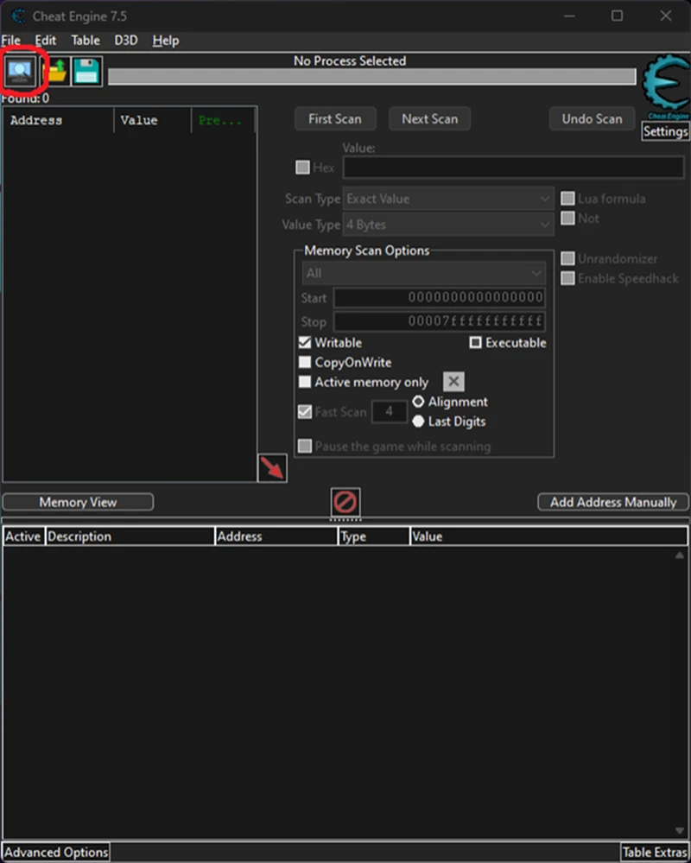
Task: Open the Value Type dropdown
Action: tap(448, 225)
